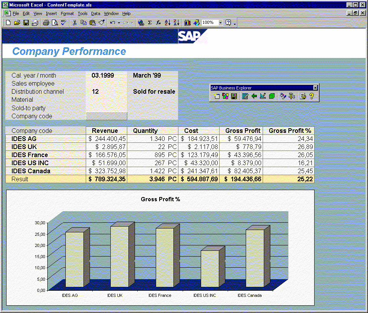
Task: Open the Format menu
Action: coord(67,13)
